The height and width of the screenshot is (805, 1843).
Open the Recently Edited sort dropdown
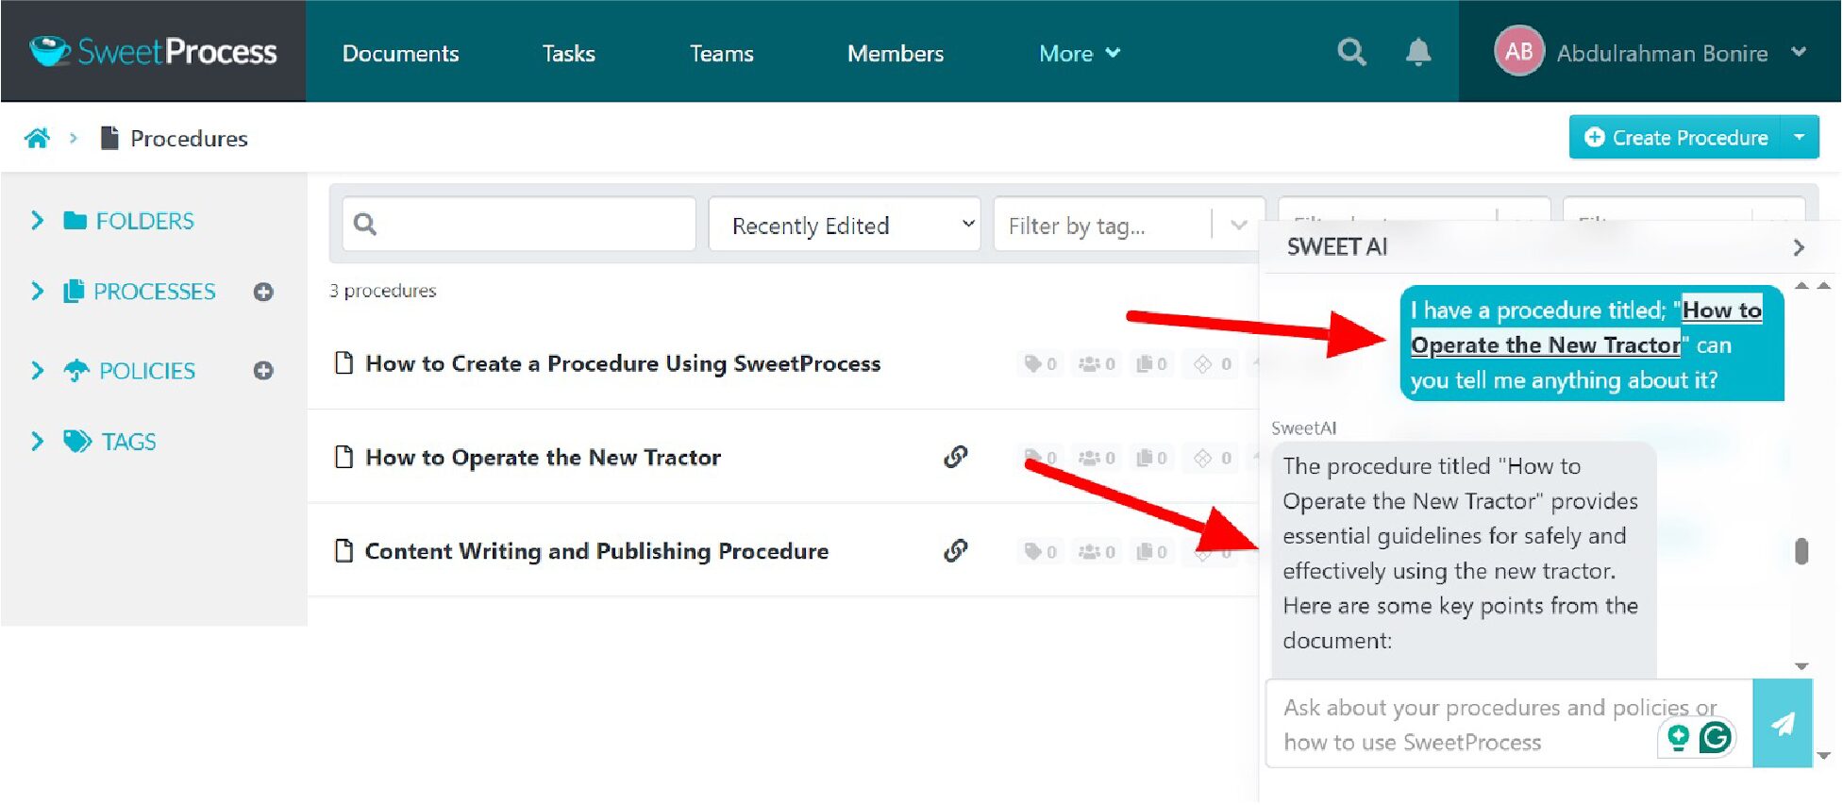(x=845, y=225)
